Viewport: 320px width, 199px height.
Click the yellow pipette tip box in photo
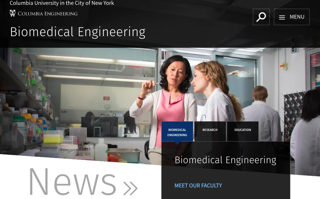click(x=53, y=137)
